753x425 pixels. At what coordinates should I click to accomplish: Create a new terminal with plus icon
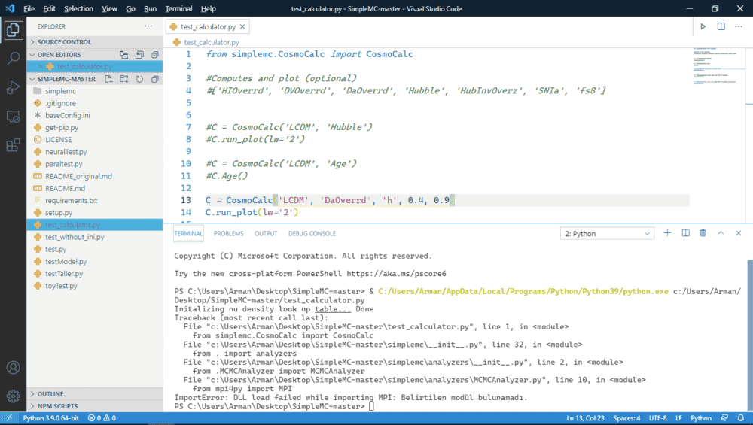point(667,233)
